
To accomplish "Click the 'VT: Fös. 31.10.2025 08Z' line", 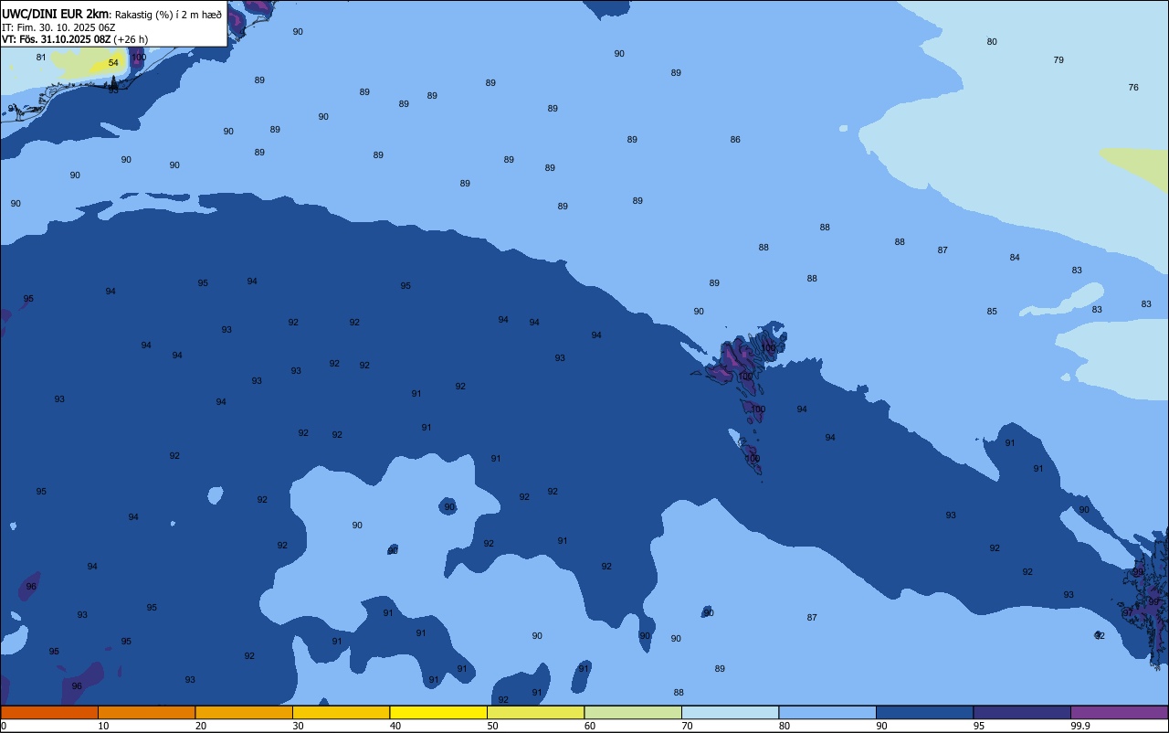I will click(x=57, y=39).
